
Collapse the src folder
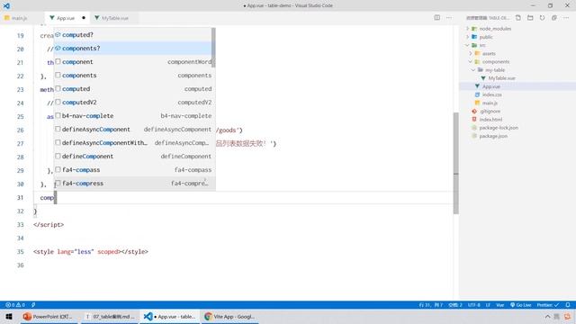pos(468,45)
